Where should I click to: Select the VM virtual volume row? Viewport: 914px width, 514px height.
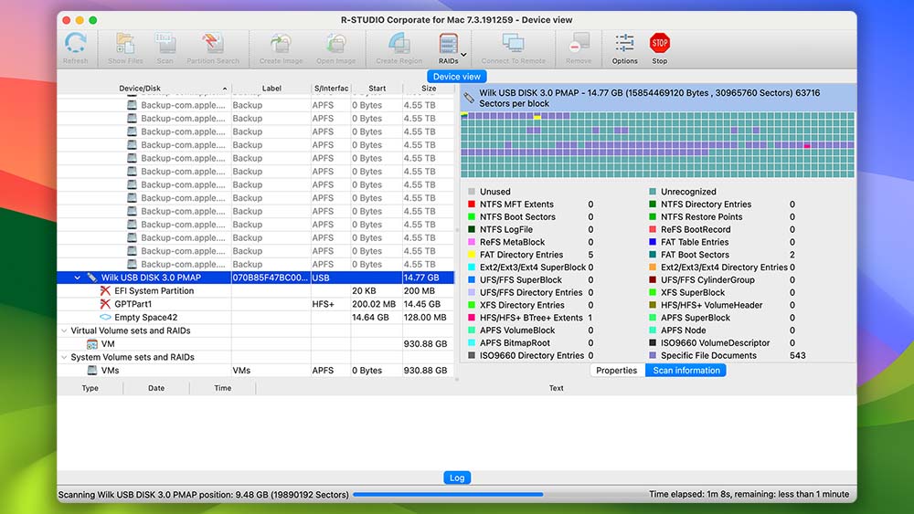(x=255, y=344)
